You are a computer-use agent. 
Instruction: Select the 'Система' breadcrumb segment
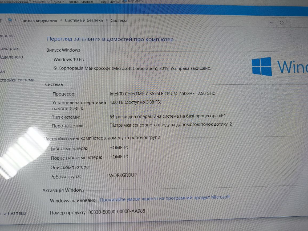click(x=119, y=20)
